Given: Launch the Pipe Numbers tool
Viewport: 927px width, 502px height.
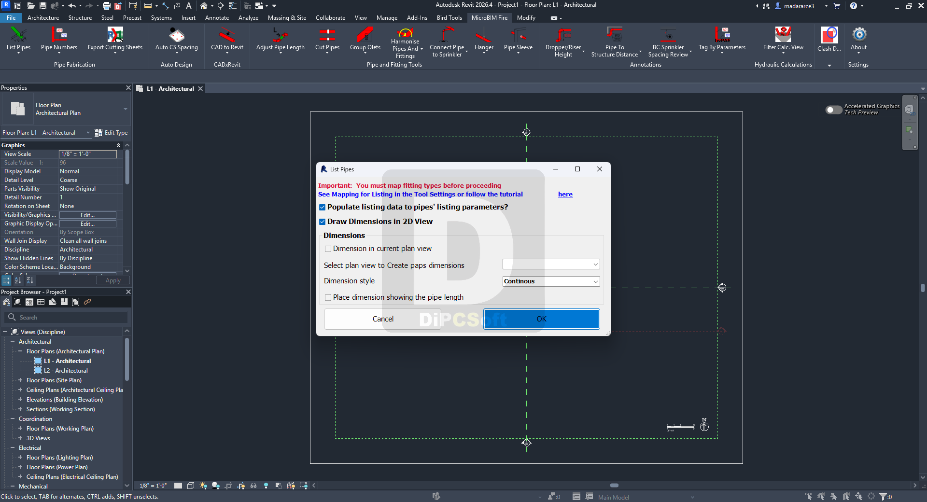Looking at the screenshot, I should [x=59, y=39].
